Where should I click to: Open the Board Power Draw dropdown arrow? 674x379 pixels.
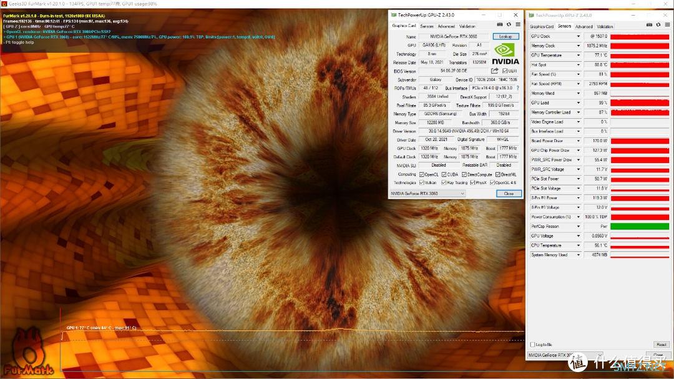point(578,141)
